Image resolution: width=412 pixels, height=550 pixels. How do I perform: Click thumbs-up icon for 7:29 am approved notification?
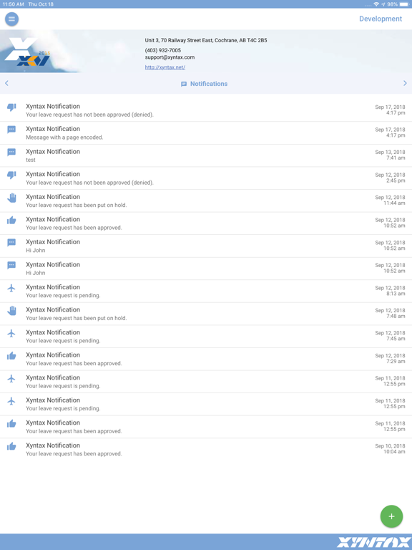[x=11, y=356]
